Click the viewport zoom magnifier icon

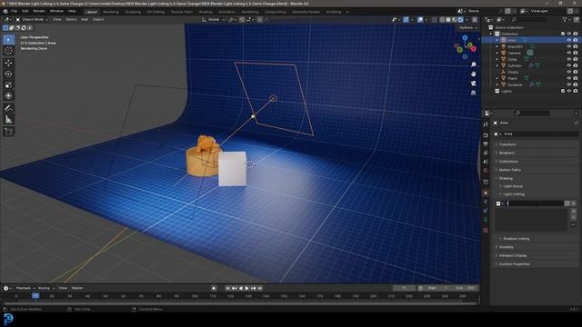[473, 64]
